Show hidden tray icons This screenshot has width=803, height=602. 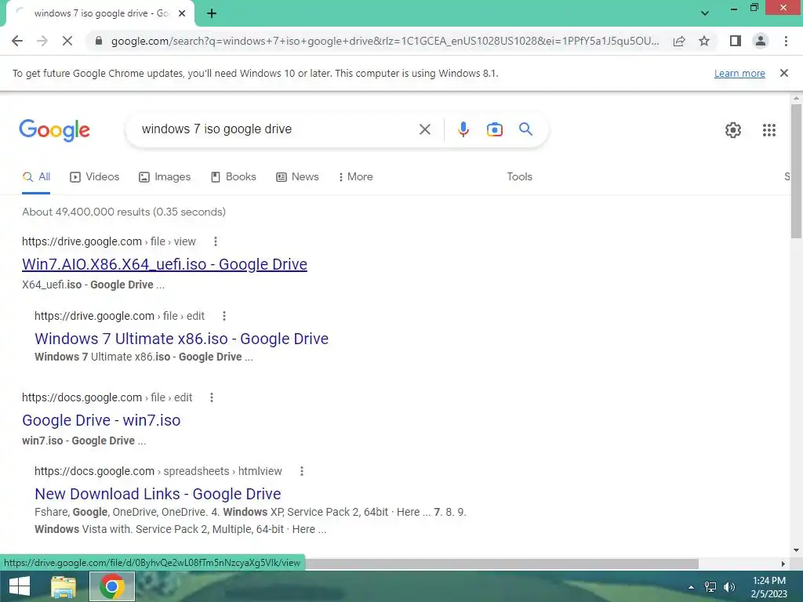click(x=692, y=587)
